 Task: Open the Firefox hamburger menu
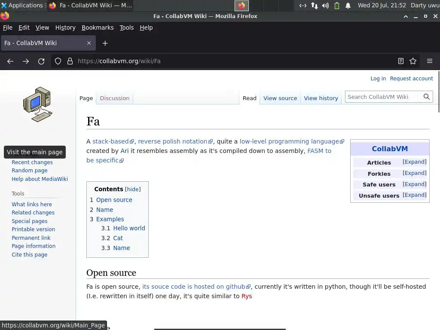point(430,61)
